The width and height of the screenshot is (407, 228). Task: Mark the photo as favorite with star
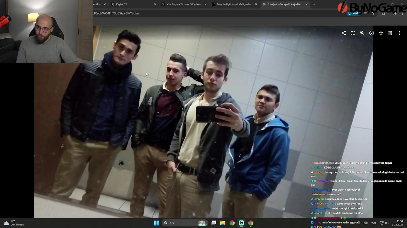click(381, 33)
